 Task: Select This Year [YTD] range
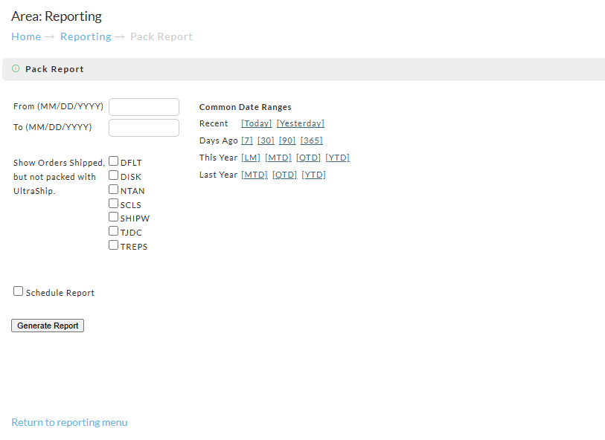pos(338,158)
